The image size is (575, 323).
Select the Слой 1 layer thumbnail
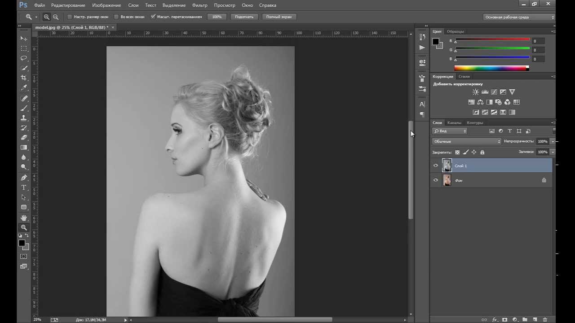447,166
